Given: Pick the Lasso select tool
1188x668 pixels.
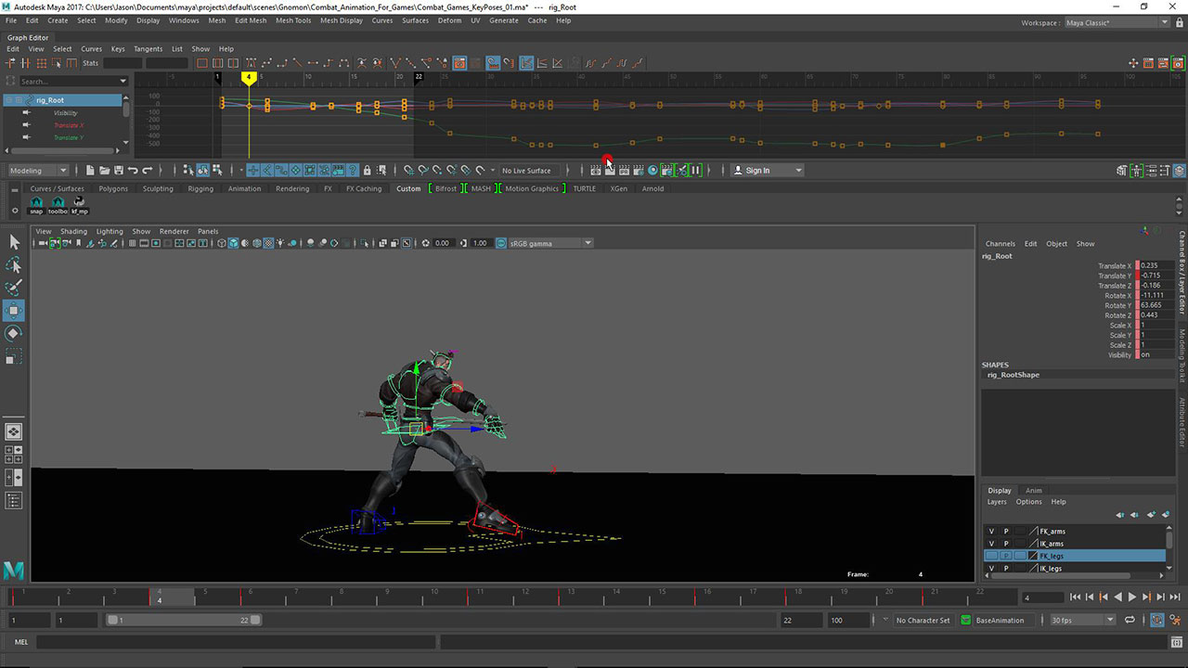Looking at the screenshot, I should coord(14,264).
